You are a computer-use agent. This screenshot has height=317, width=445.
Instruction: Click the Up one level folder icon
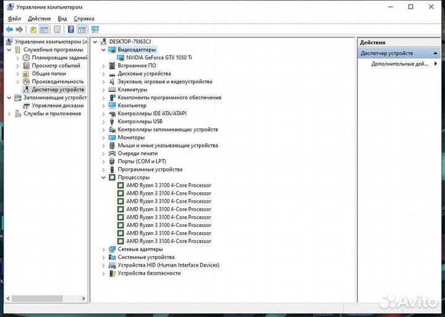tap(33, 29)
